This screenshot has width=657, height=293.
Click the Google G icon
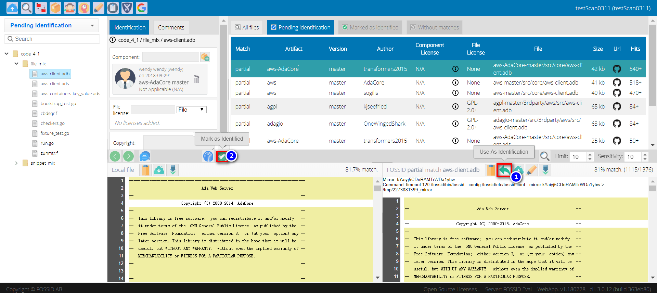(142, 8)
